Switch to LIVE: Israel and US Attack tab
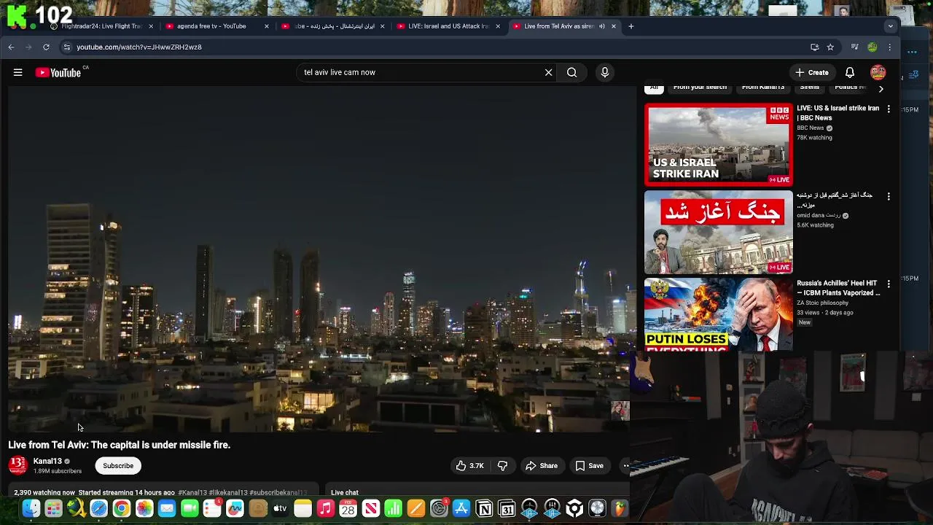This screenshot has width=933, height=525. 448,26
